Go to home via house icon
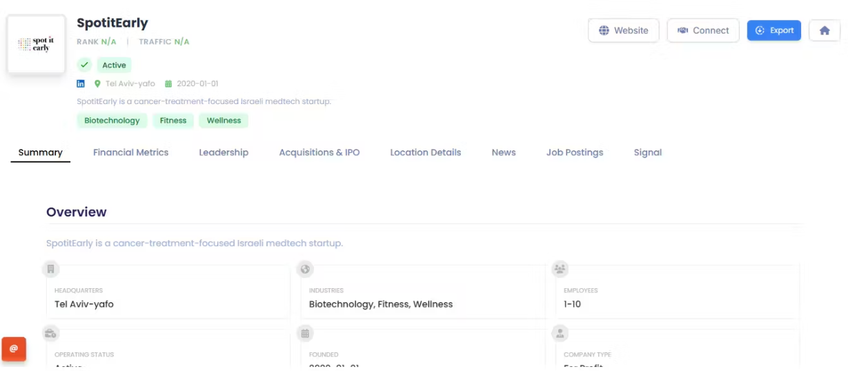This screenshot has height=371, width=848. pyautogui.click(x=825, y=30)
